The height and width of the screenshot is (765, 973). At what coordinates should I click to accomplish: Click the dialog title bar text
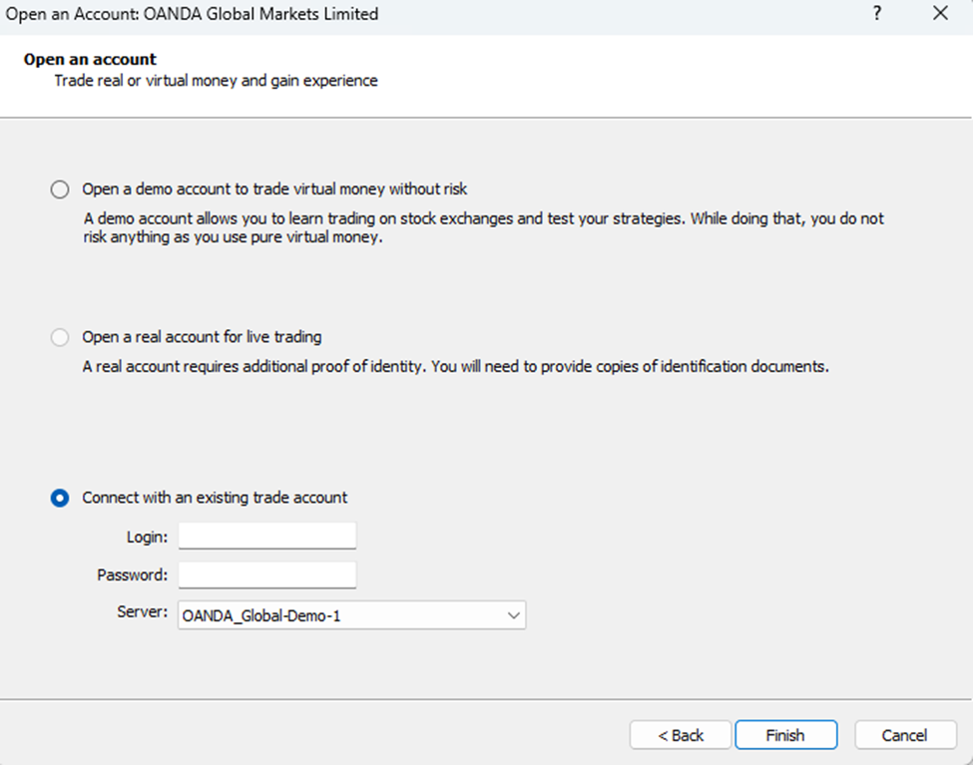point(193,14)
